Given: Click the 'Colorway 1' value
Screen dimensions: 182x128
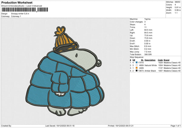Looking at the screenshot, I should (x=16, y=16).
